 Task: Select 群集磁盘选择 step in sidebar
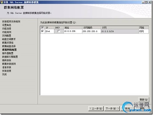click(x=9, y=46)
